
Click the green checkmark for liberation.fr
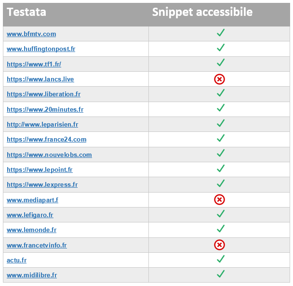pyautogui.click(x=221, y=93)
